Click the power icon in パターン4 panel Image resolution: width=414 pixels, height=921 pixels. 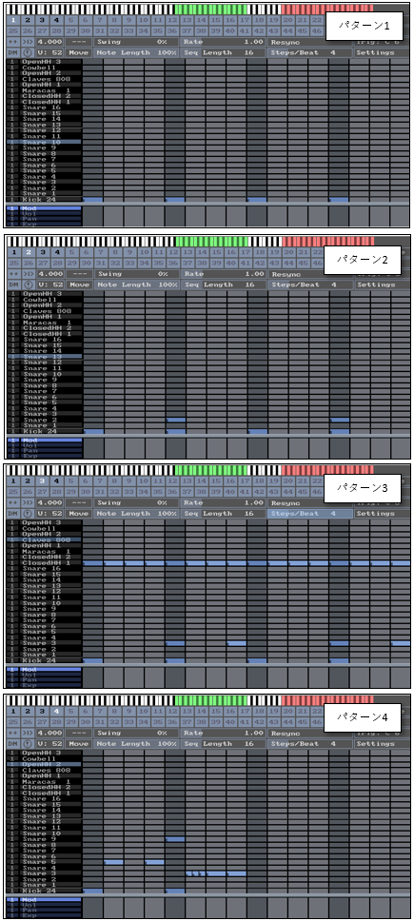click(28, 744)
